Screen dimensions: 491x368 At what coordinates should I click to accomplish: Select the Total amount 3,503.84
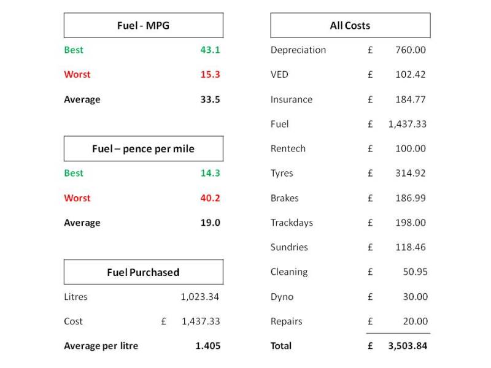click(x=408, y=346)
